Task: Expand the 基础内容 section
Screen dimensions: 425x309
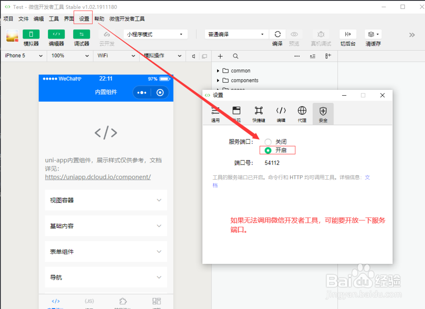Action: point(106,226)
